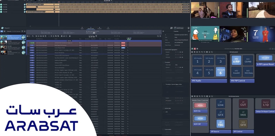The image size is (275, 136).
Task: Click download icon in PLX SubControls2 toolbar
Action: pos(209,52)
